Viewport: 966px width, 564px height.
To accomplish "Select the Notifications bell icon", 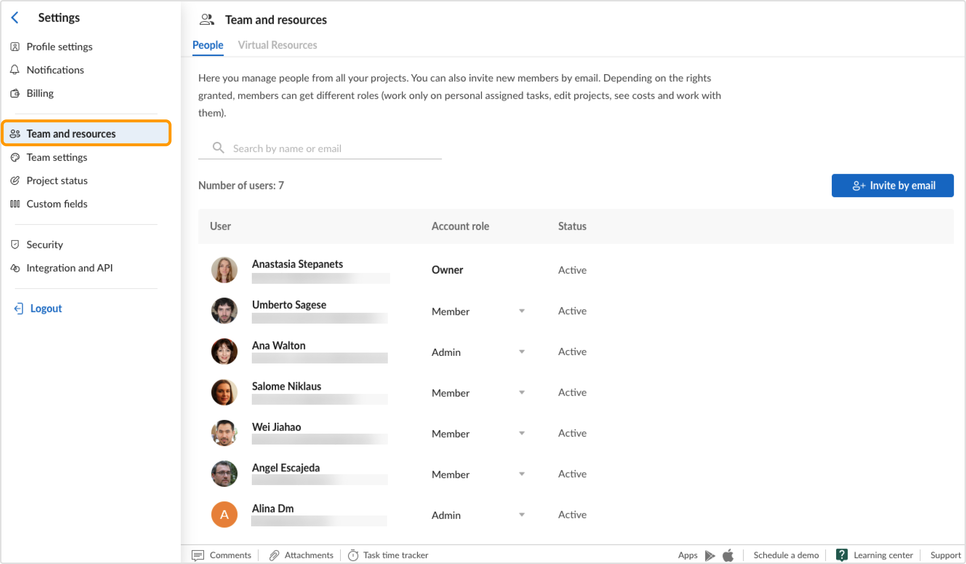I will point(14,70).
